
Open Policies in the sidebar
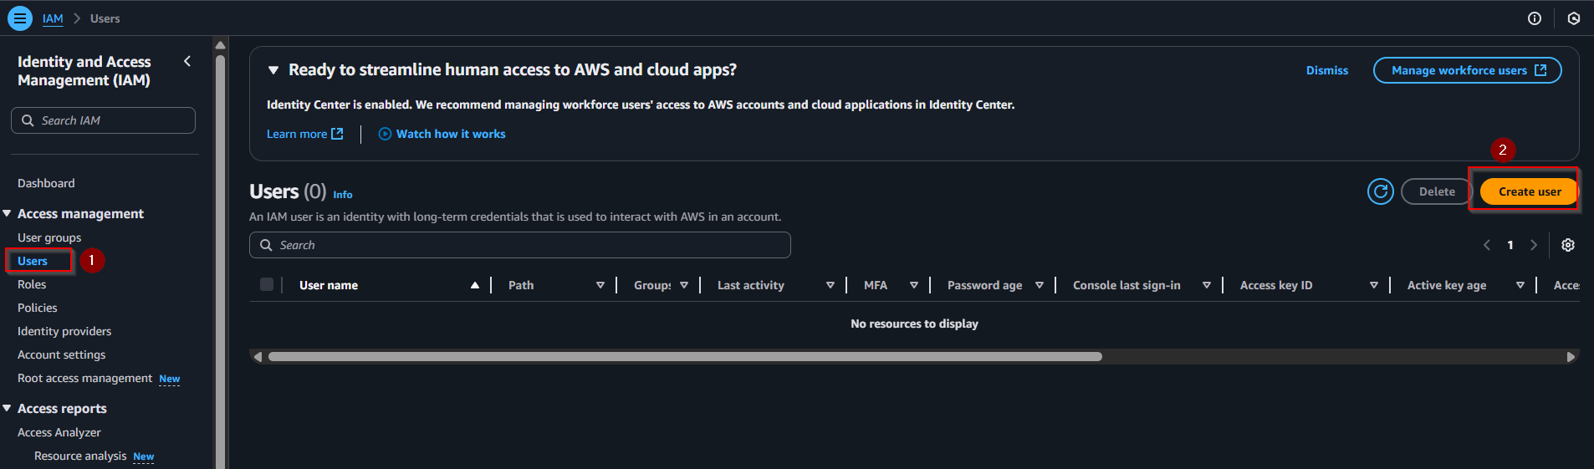(38, 308)
